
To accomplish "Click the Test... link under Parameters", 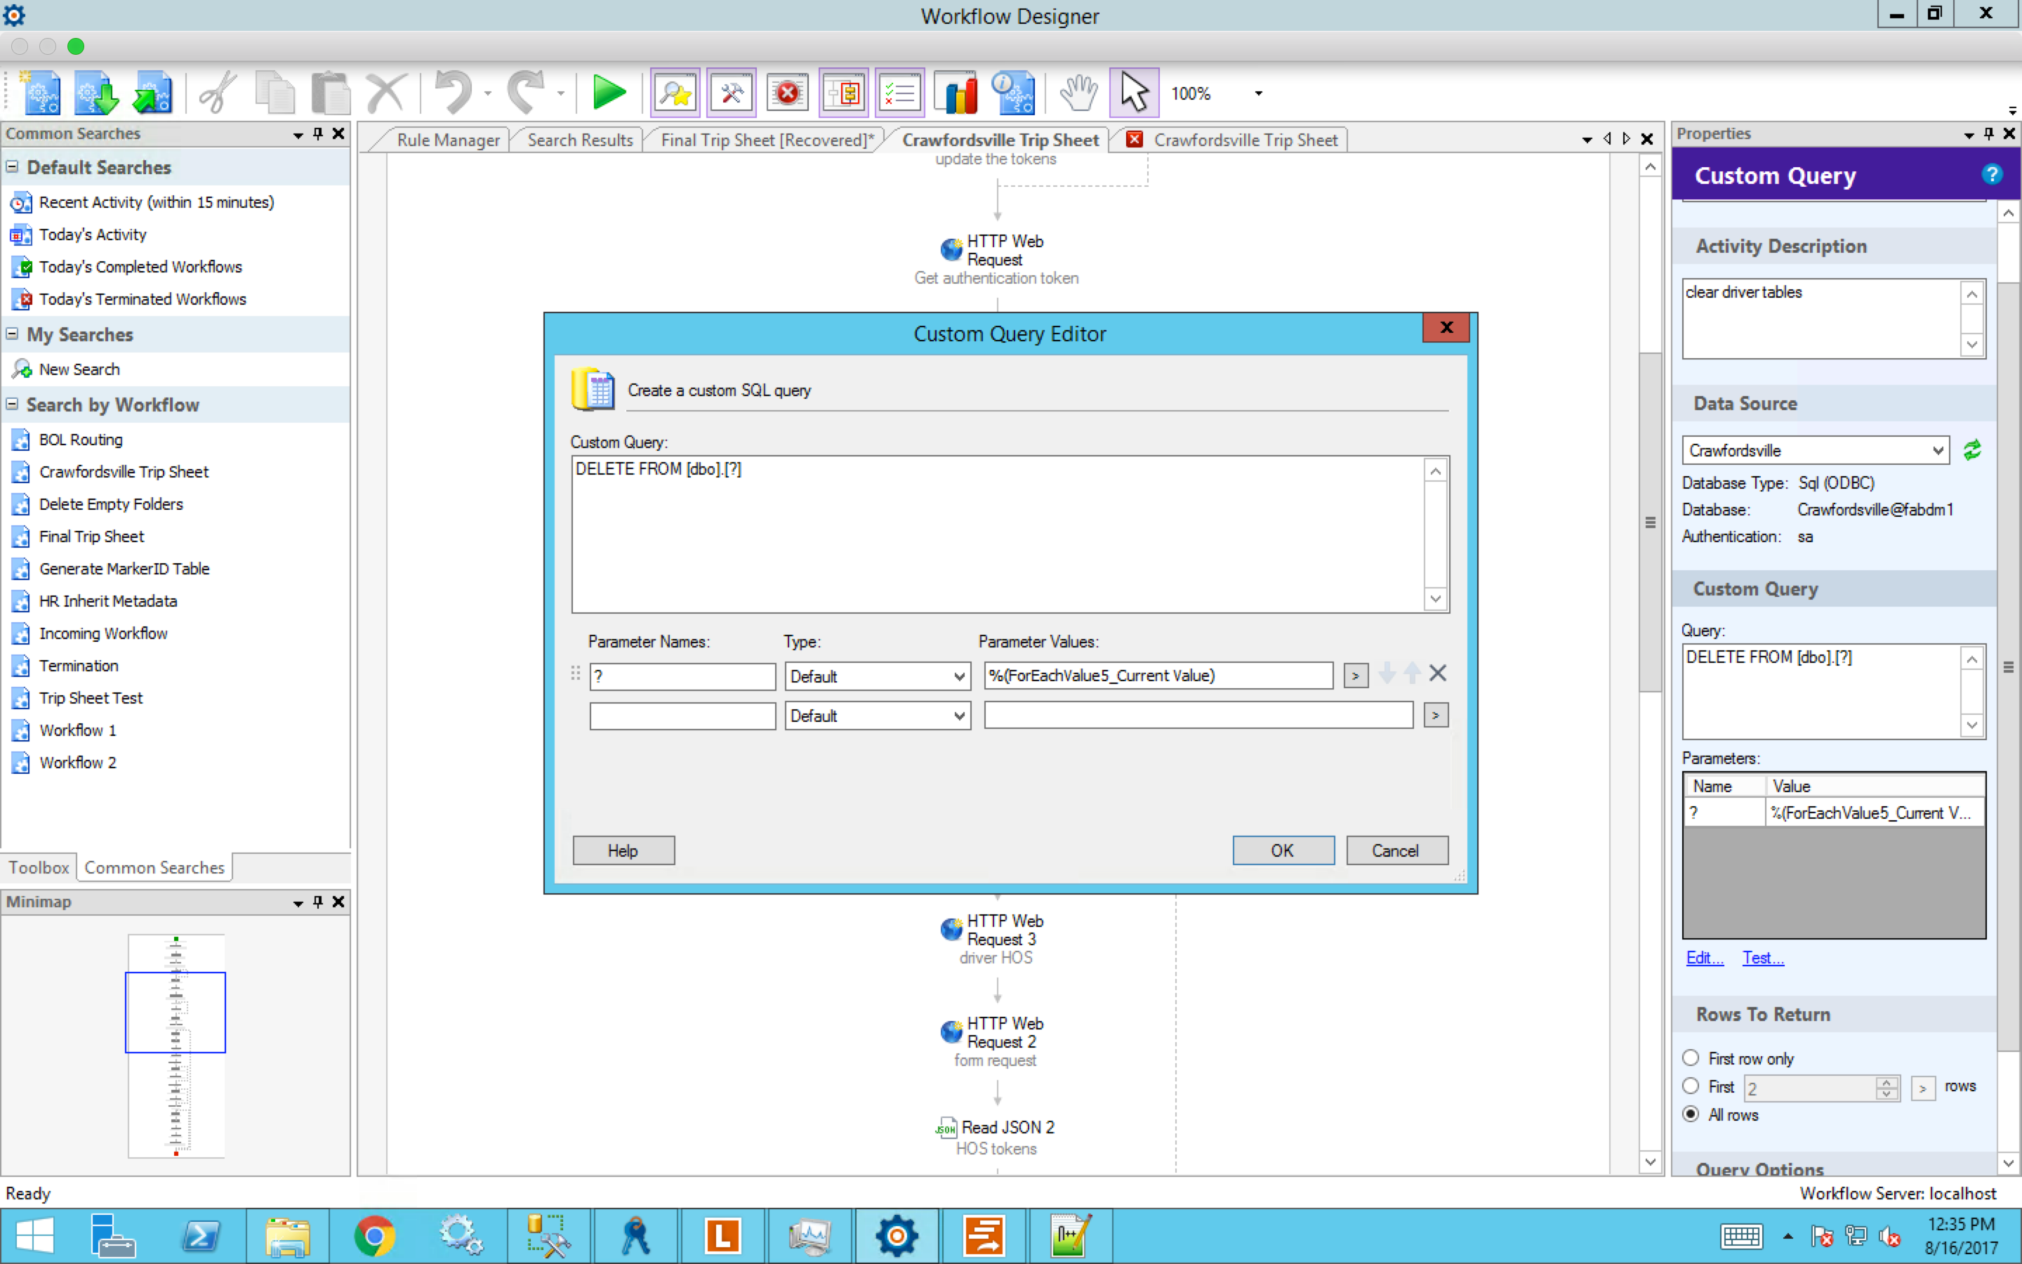I will click(x=1762, y=958).
